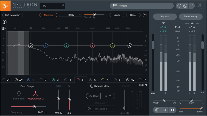Toggle power for the low shelf band
The width and height of the screenshot is (207, 116).
16,80
